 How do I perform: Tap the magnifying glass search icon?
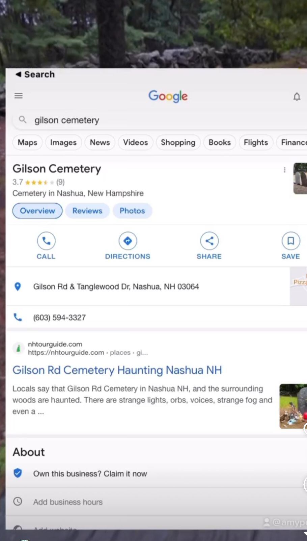[x=23, y=120]
